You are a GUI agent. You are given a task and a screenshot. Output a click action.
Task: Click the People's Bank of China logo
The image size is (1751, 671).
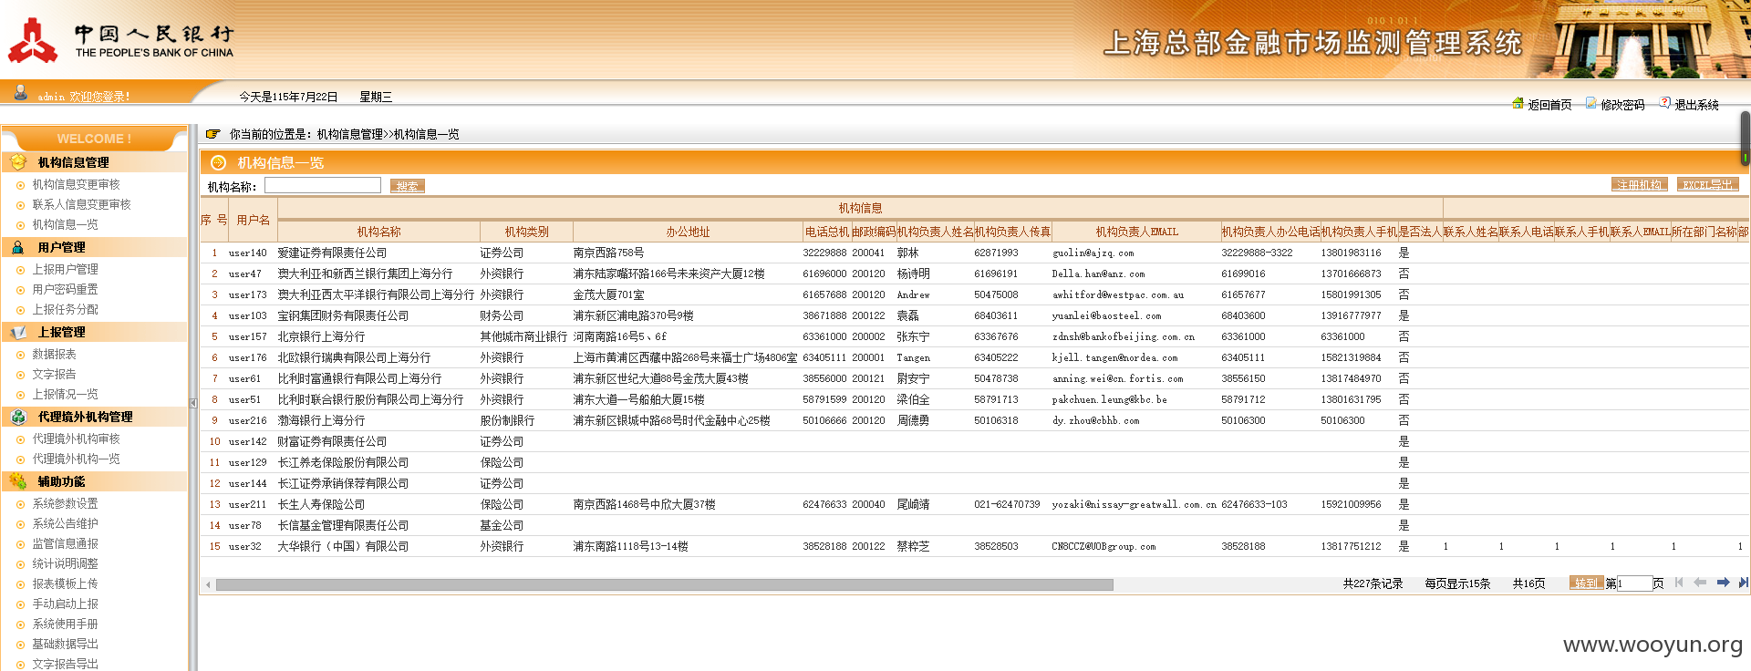tap(33, 41)
